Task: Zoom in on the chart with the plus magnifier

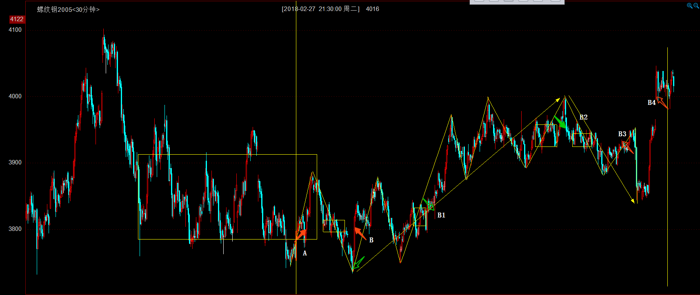Action: tap(689, 6)
